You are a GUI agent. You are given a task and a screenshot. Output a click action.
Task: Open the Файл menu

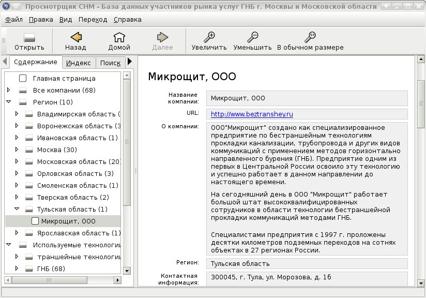14,20
